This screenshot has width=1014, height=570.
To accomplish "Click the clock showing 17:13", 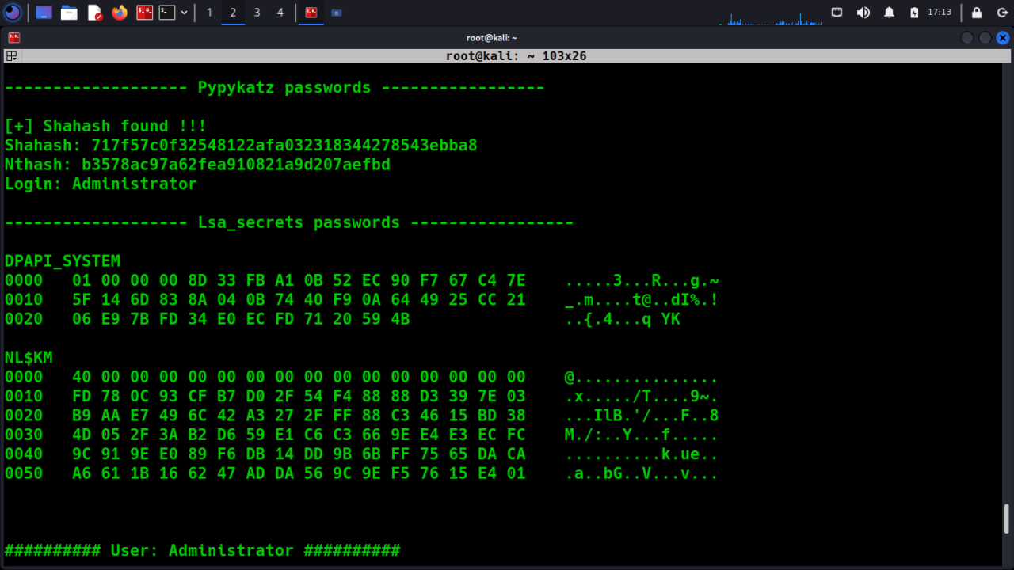I will pyautogui.click(x=940, y=12).
